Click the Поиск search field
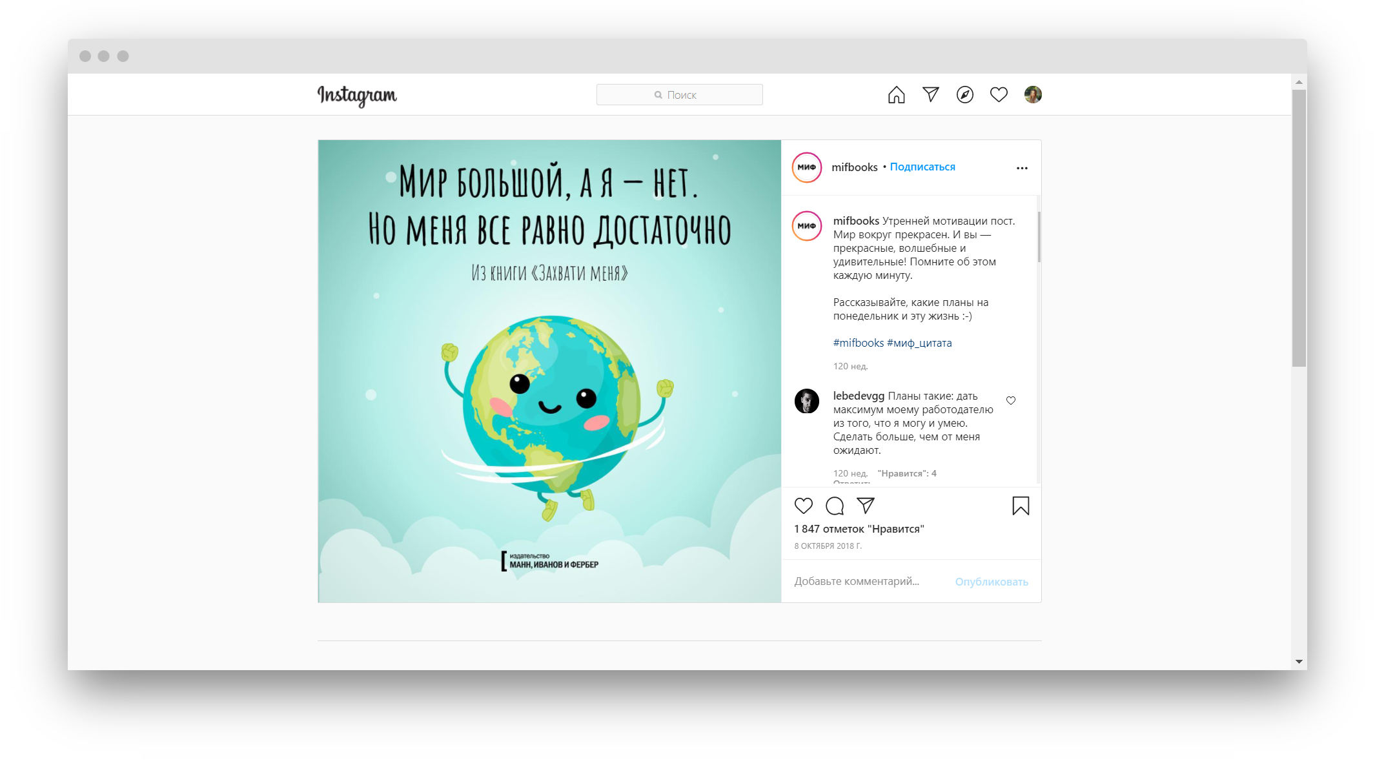This screenshot has width=1375, height=767. click(679, 95)
